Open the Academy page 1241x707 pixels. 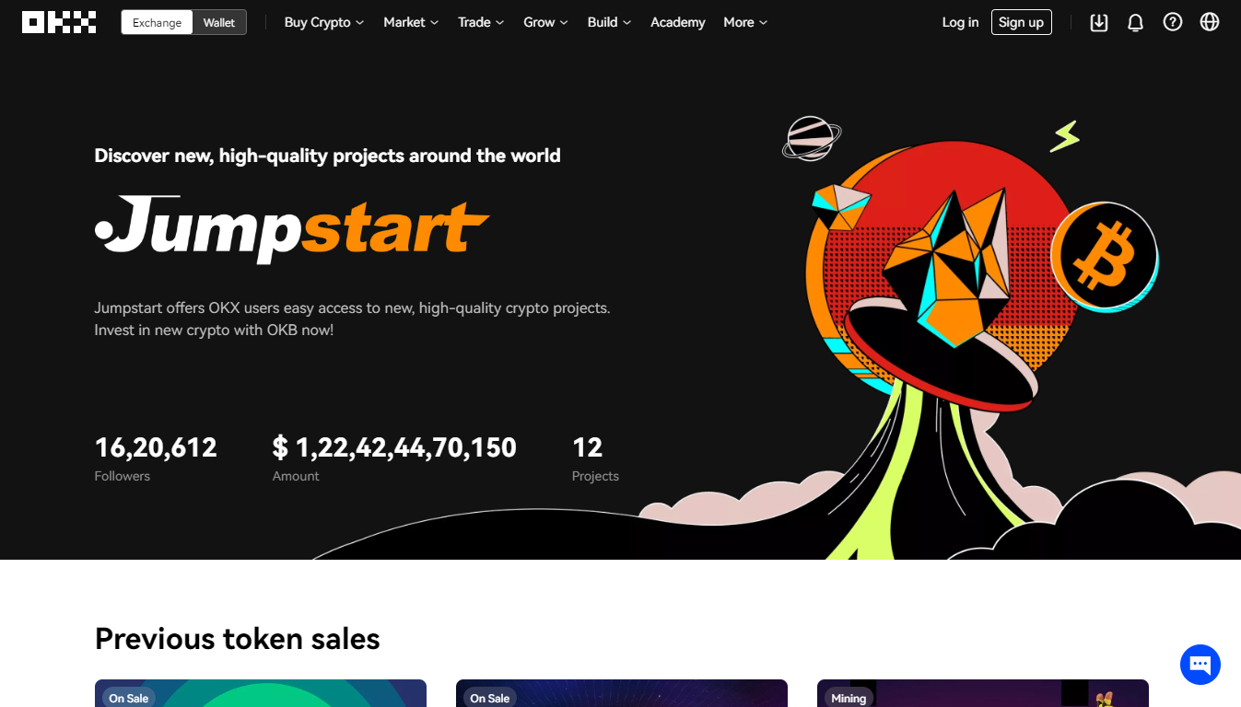678,22
